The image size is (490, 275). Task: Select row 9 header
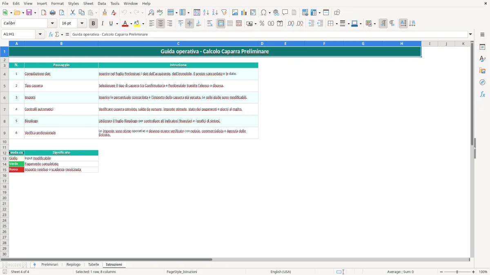pos(4,133)
